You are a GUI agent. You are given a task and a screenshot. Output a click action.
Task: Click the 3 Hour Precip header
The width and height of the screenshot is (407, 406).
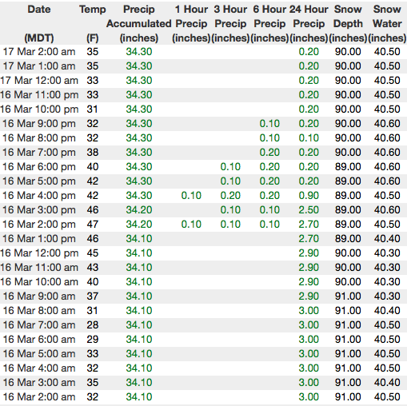230,23
